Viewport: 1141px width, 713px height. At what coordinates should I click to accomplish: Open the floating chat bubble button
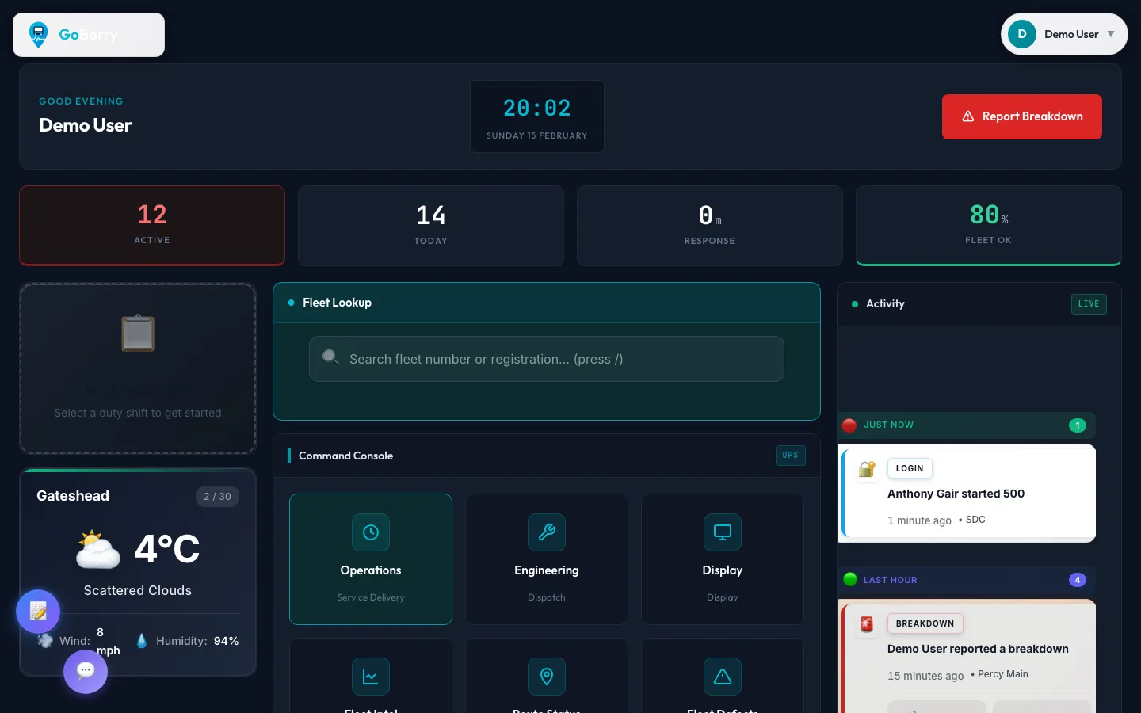pos(86,672)
